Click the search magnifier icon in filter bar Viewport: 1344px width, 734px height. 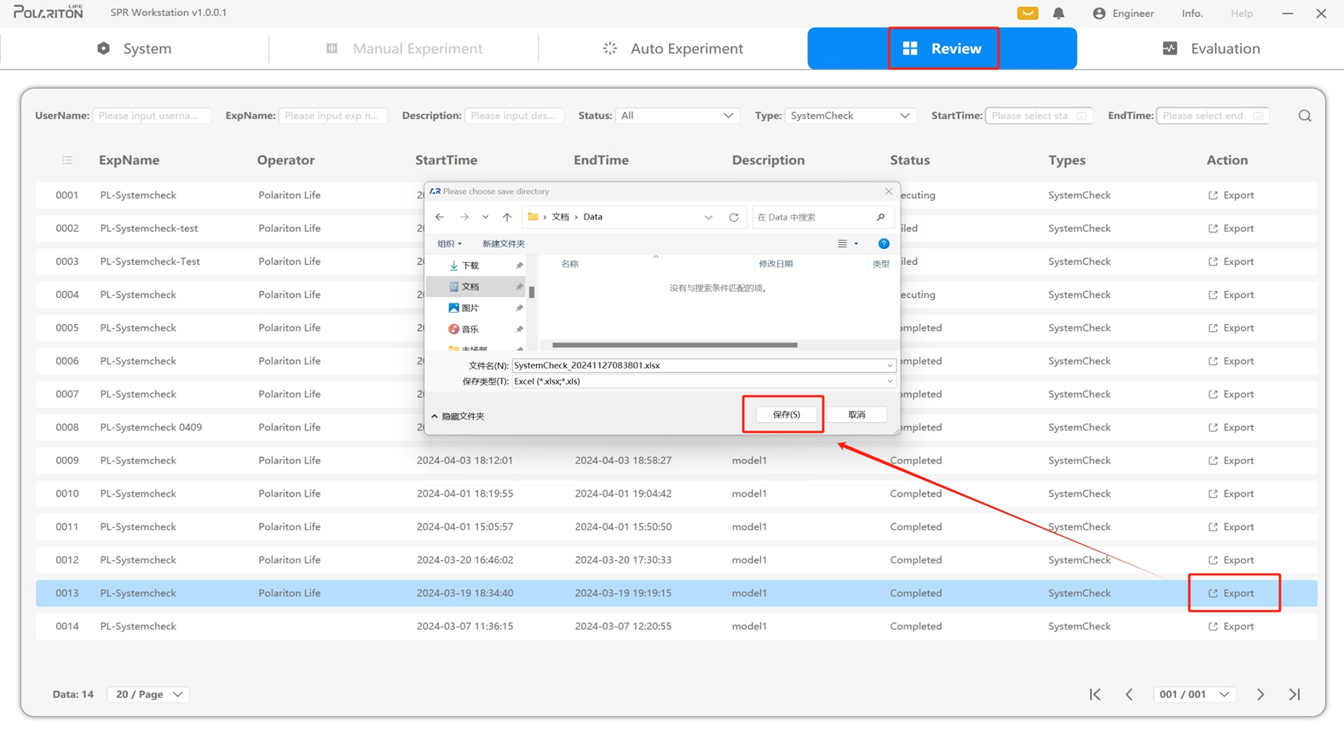tap(1304, 116)
